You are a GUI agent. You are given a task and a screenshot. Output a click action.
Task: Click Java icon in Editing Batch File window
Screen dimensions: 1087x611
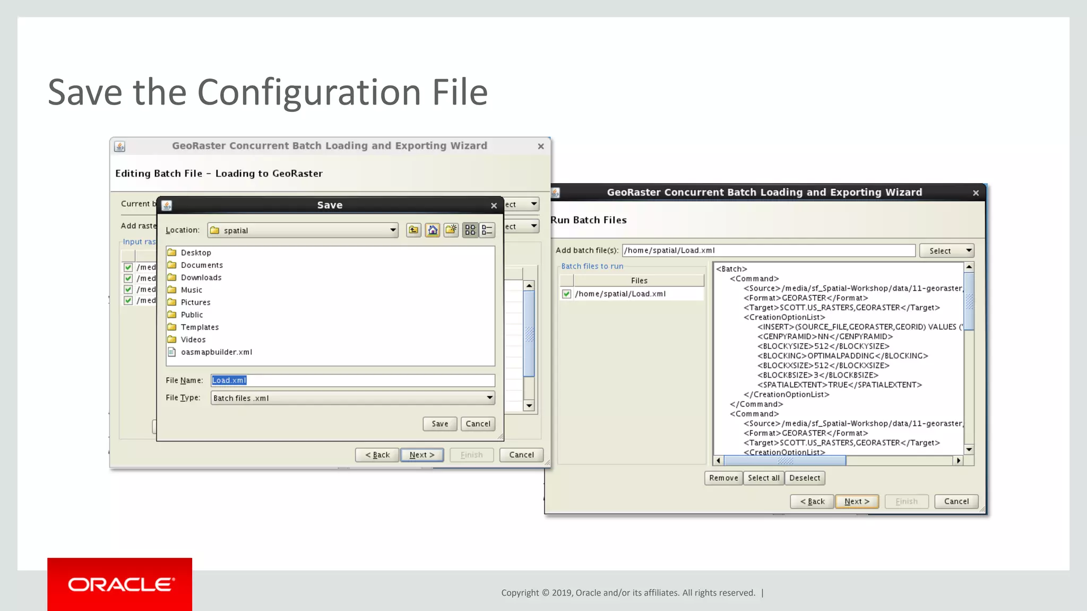click(120, 146)
